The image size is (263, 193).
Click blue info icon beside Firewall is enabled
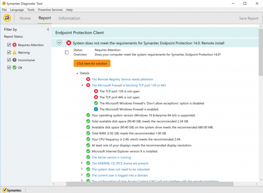tap(96, 109)
